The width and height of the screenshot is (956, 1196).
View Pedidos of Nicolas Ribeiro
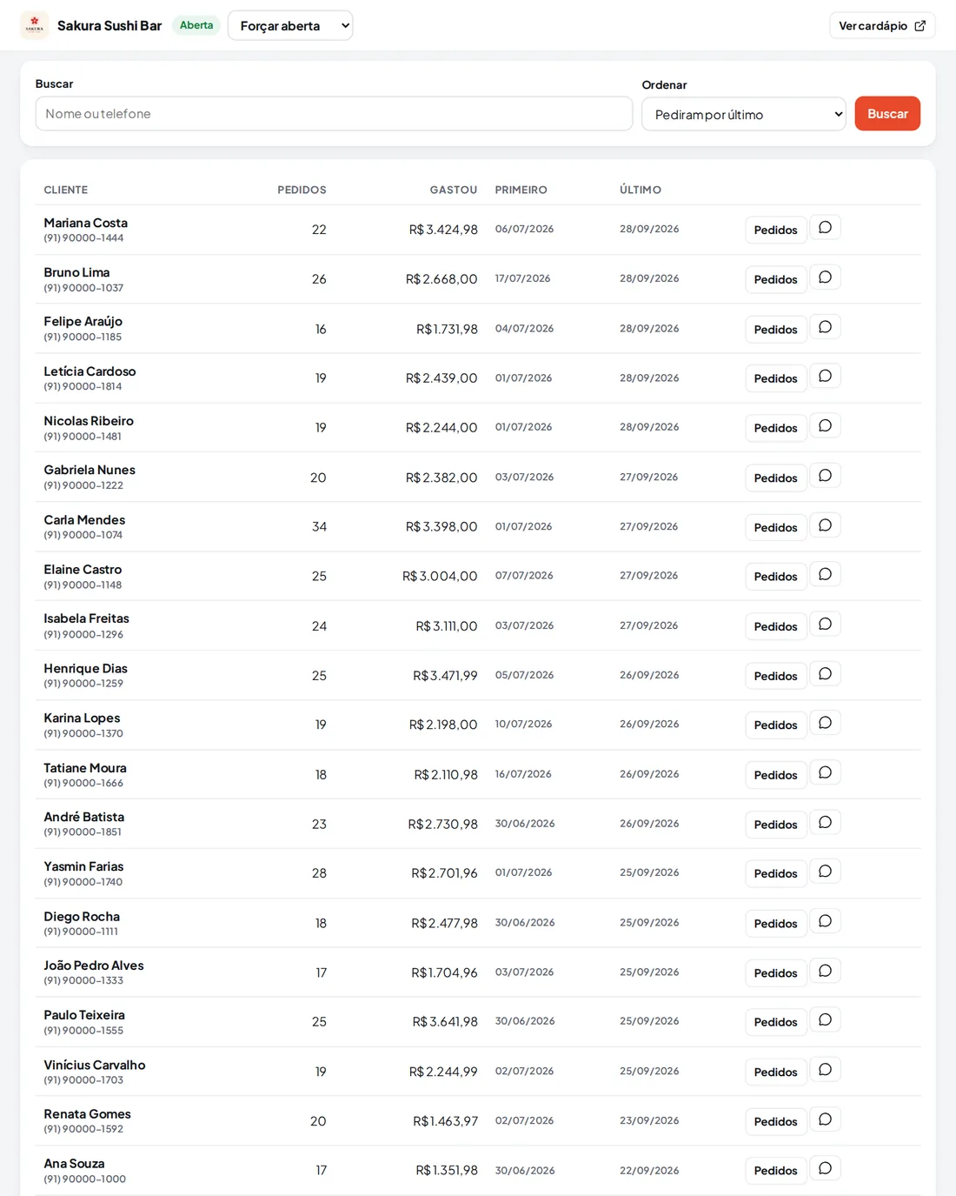(x=775, y=428)
